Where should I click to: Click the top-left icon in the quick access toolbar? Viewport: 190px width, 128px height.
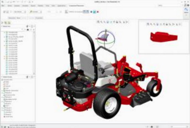2,2
